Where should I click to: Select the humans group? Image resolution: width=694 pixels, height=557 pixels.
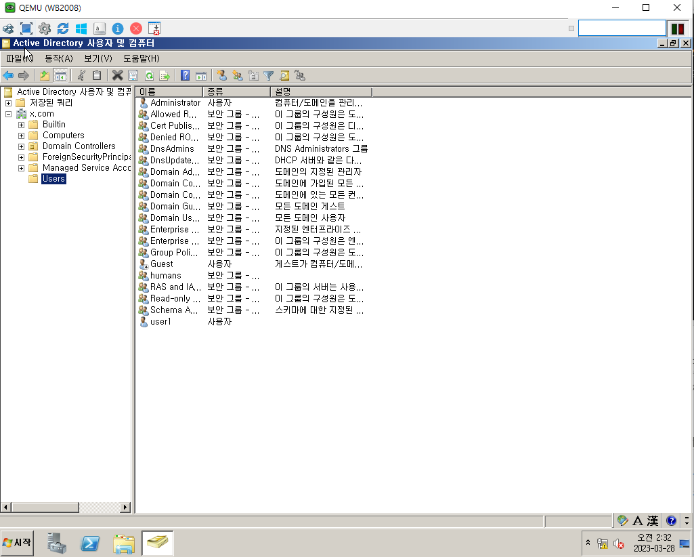pos(165,276)
